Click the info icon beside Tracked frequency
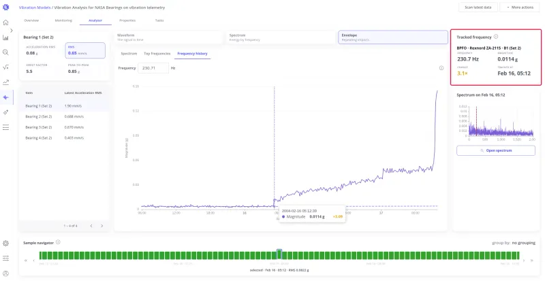This screenshot has width=545, height=281. click(x=496, y=37)
